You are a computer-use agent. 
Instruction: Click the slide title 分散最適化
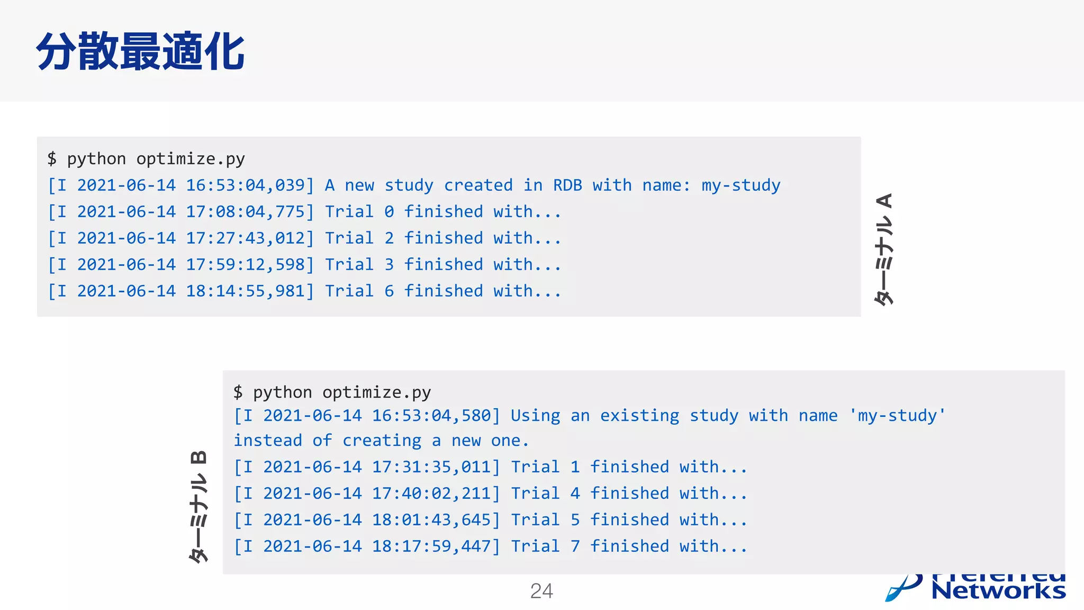(x=140, y=51)
